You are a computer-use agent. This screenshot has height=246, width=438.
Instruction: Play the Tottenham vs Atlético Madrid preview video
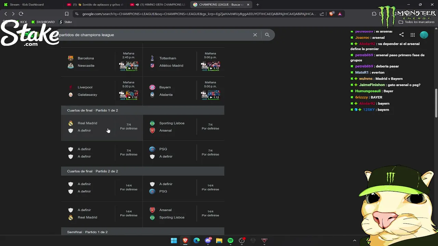(210, 66)
